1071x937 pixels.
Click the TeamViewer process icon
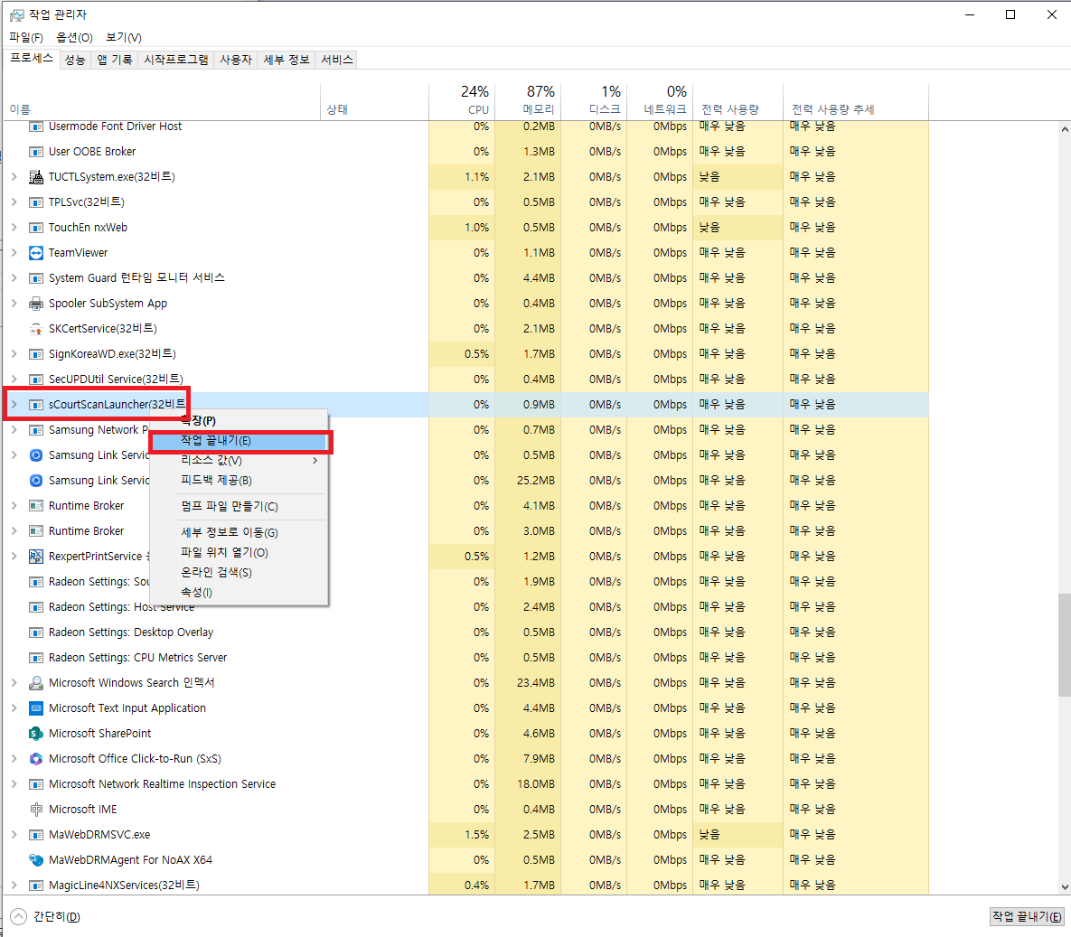(x=36, y=253)
